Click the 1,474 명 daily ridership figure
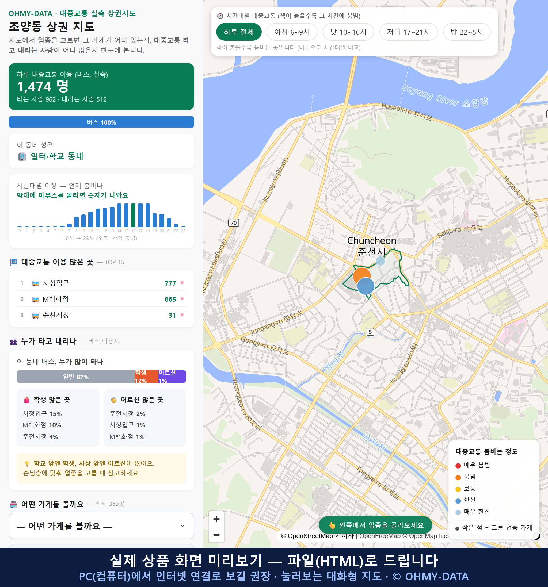The height and width of the screenshot is (587, 548). pos(43,87)
